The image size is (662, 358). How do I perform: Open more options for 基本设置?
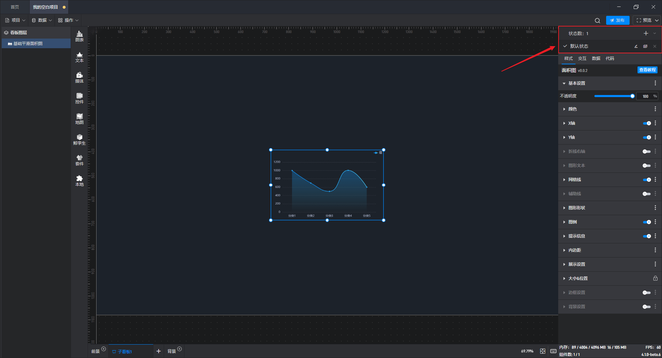(x=655, y=83)
